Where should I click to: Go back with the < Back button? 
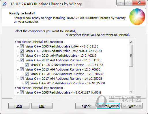[86, 106]
